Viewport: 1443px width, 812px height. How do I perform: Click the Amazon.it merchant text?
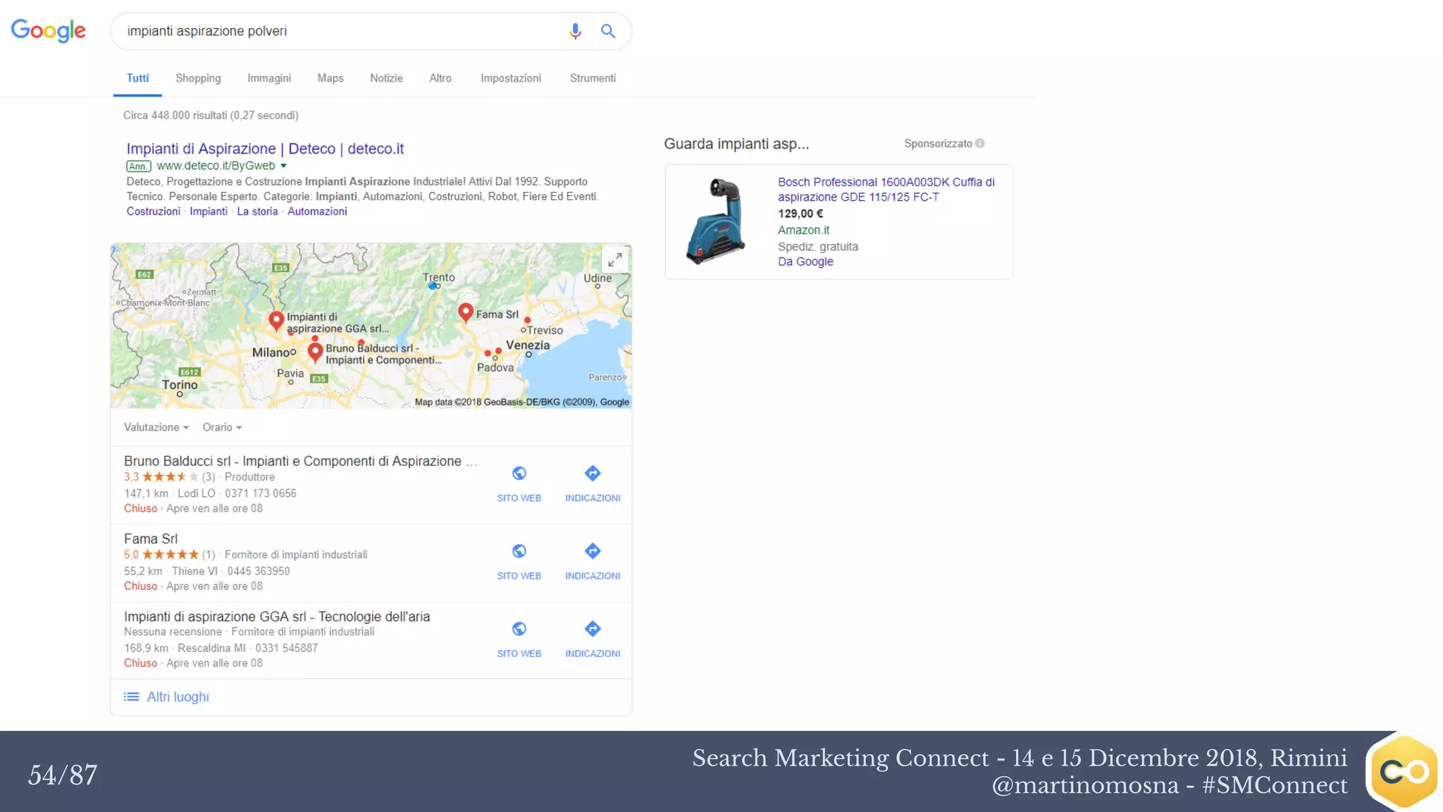[x=803, y=230]
